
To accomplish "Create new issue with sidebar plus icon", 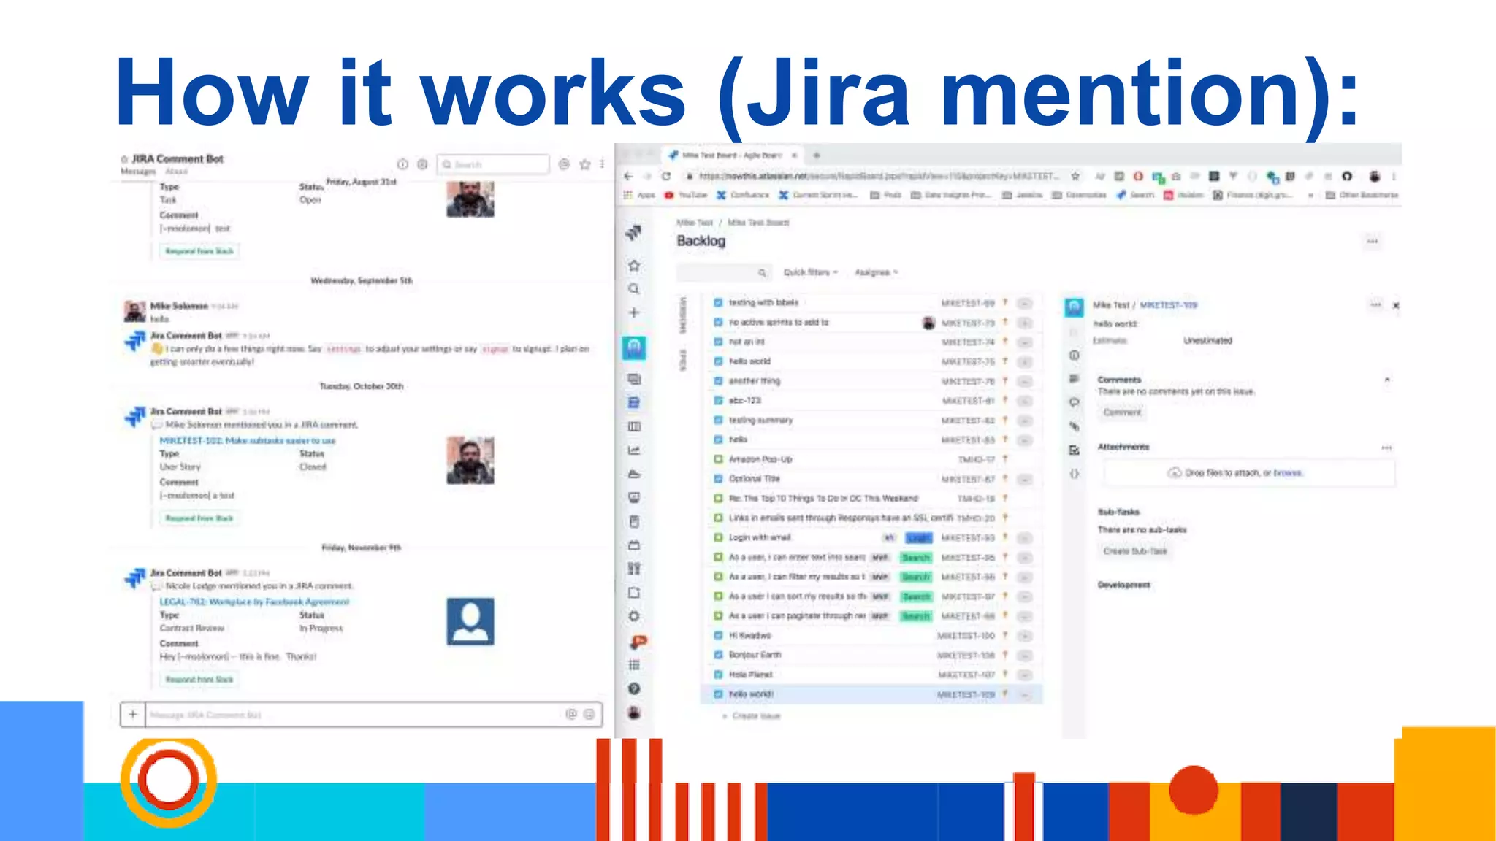I will [x=634, y=312].
